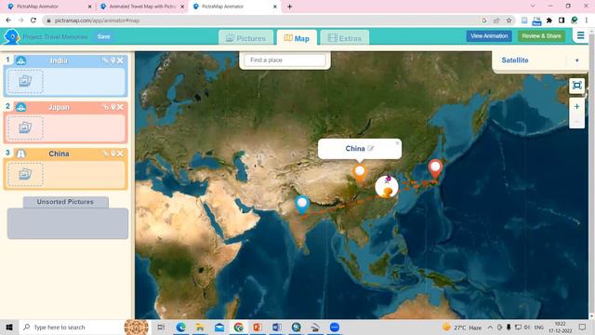
Task: Click the Project: Travel Memories title
Action: 56,37
